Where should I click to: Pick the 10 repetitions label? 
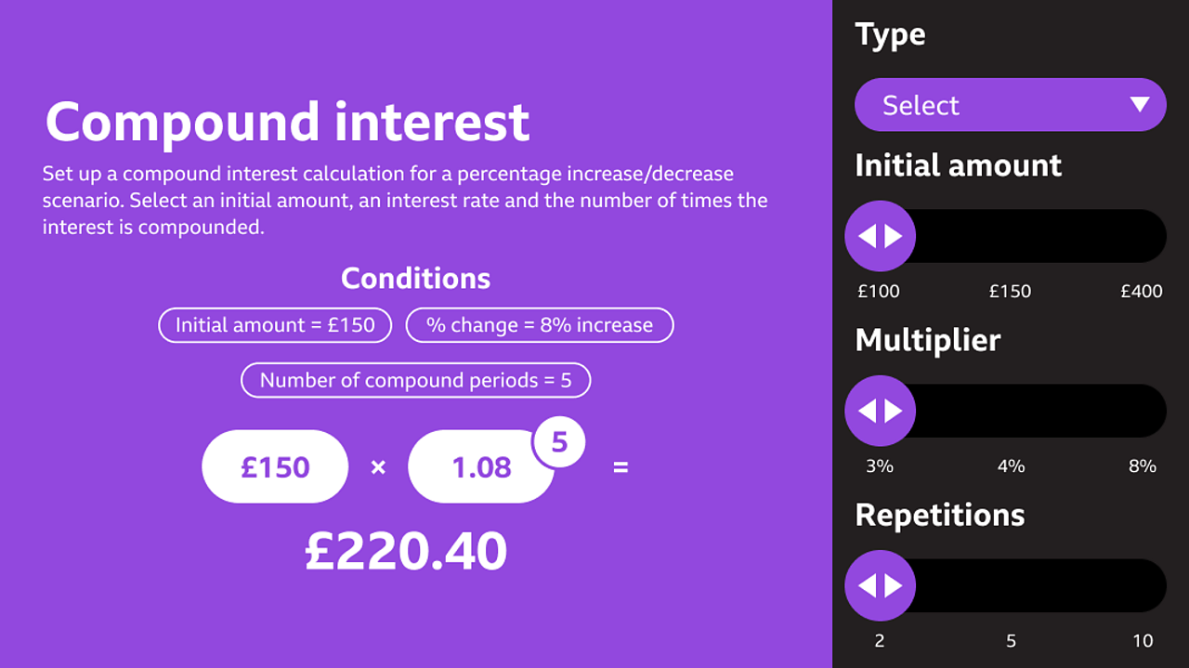click(x=1143, y=640)
